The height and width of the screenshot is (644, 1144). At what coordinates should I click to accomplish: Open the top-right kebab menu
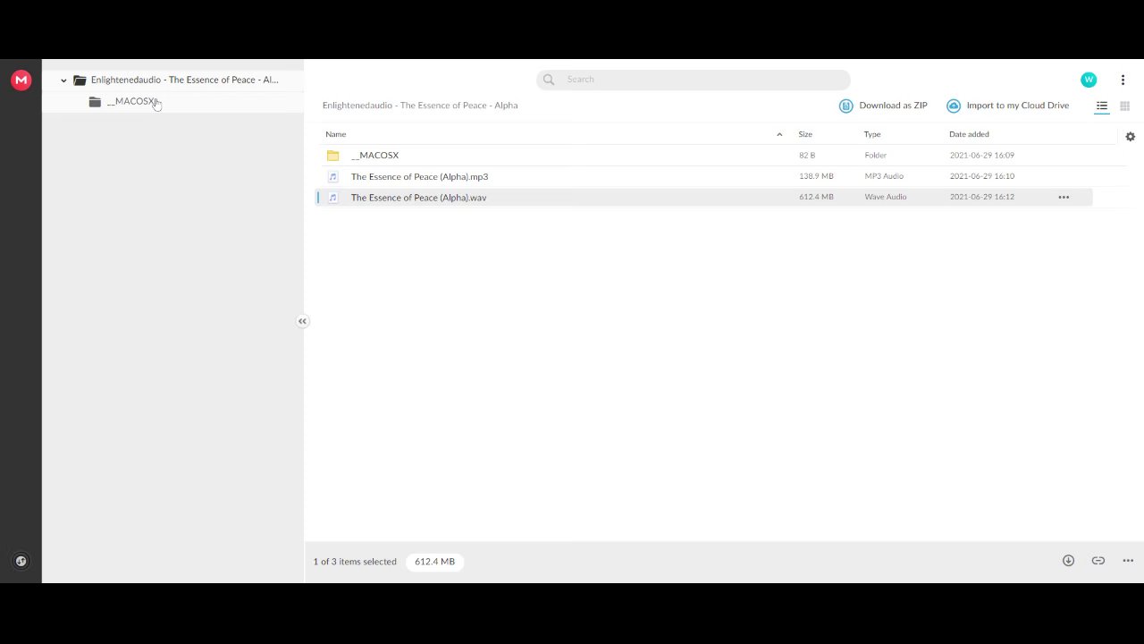tap(1123, 80)
